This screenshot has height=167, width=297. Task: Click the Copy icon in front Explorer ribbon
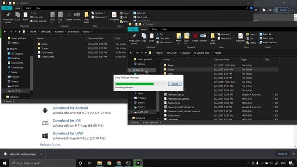coord(144,38)
